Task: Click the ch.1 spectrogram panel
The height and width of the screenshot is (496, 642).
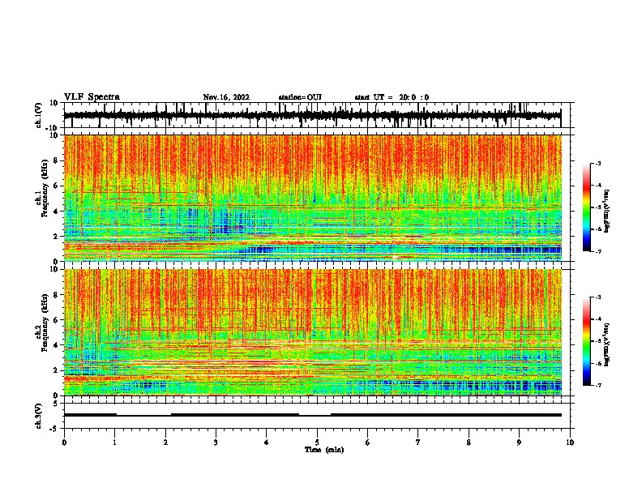Action: [312, 198]
